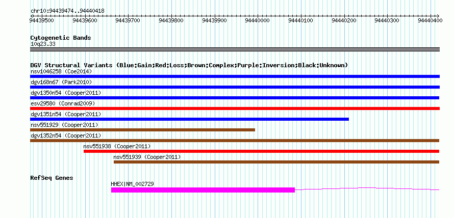Select ruler position 94440000

[x=258, y=20]
